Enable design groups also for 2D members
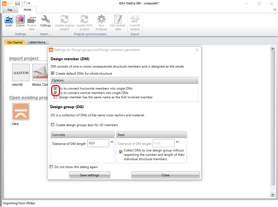 click(53, 124)
